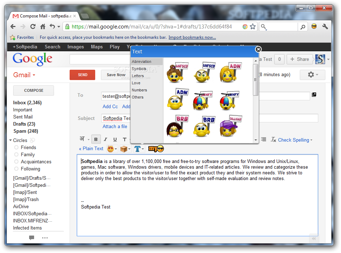
Task: Bookmark the page with the star icon
Action: tap(253, 27)
